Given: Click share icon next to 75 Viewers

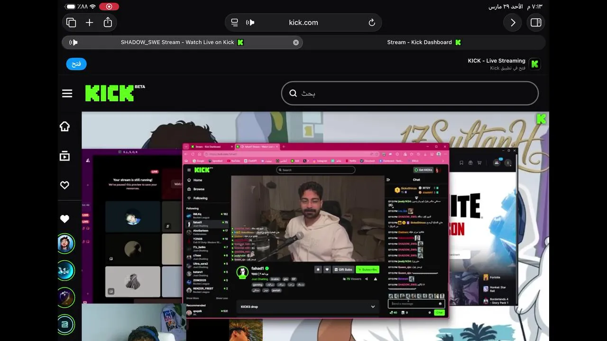Looking at the screenshot, I should coord(367,279).
